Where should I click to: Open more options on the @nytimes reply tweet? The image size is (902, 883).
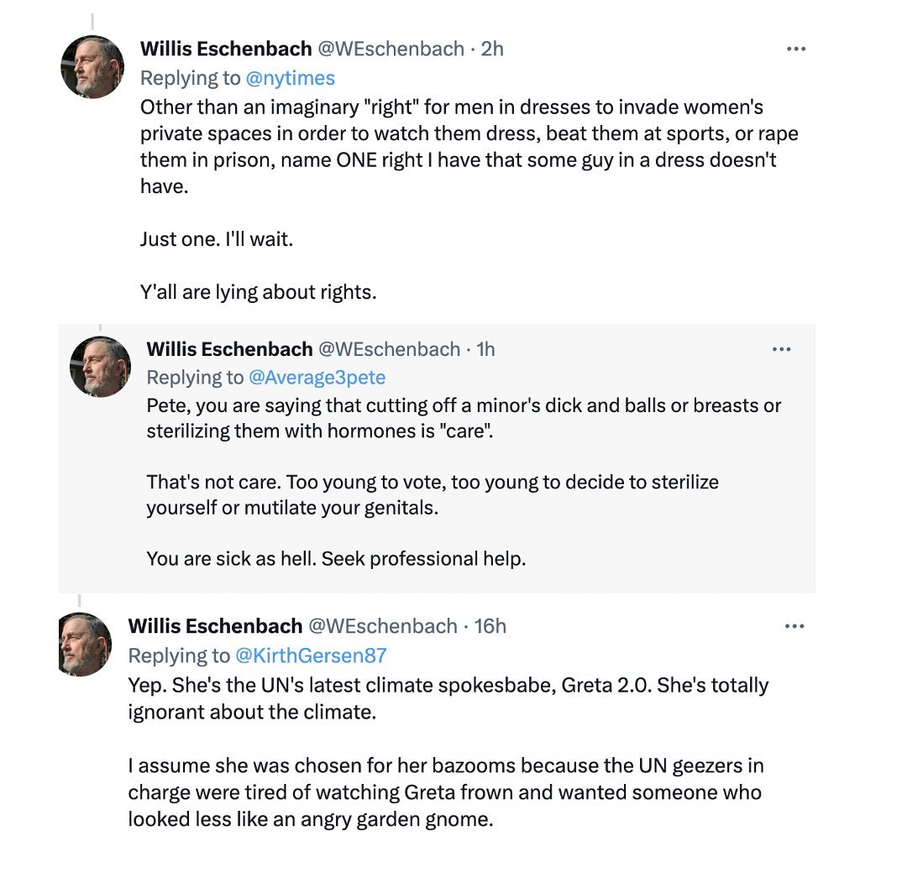795,50
